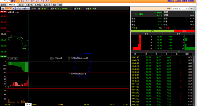Click the ? icon beside 散戶累積買賣超37
The image size is (197, 106).
(x=69, y=74)
